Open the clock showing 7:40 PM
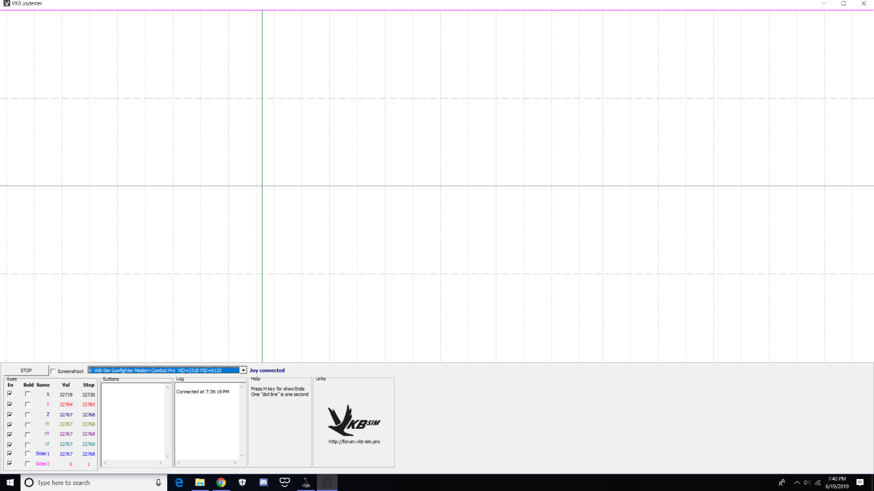This screenshot has height=491, width=874. click(x=837, y=482)
